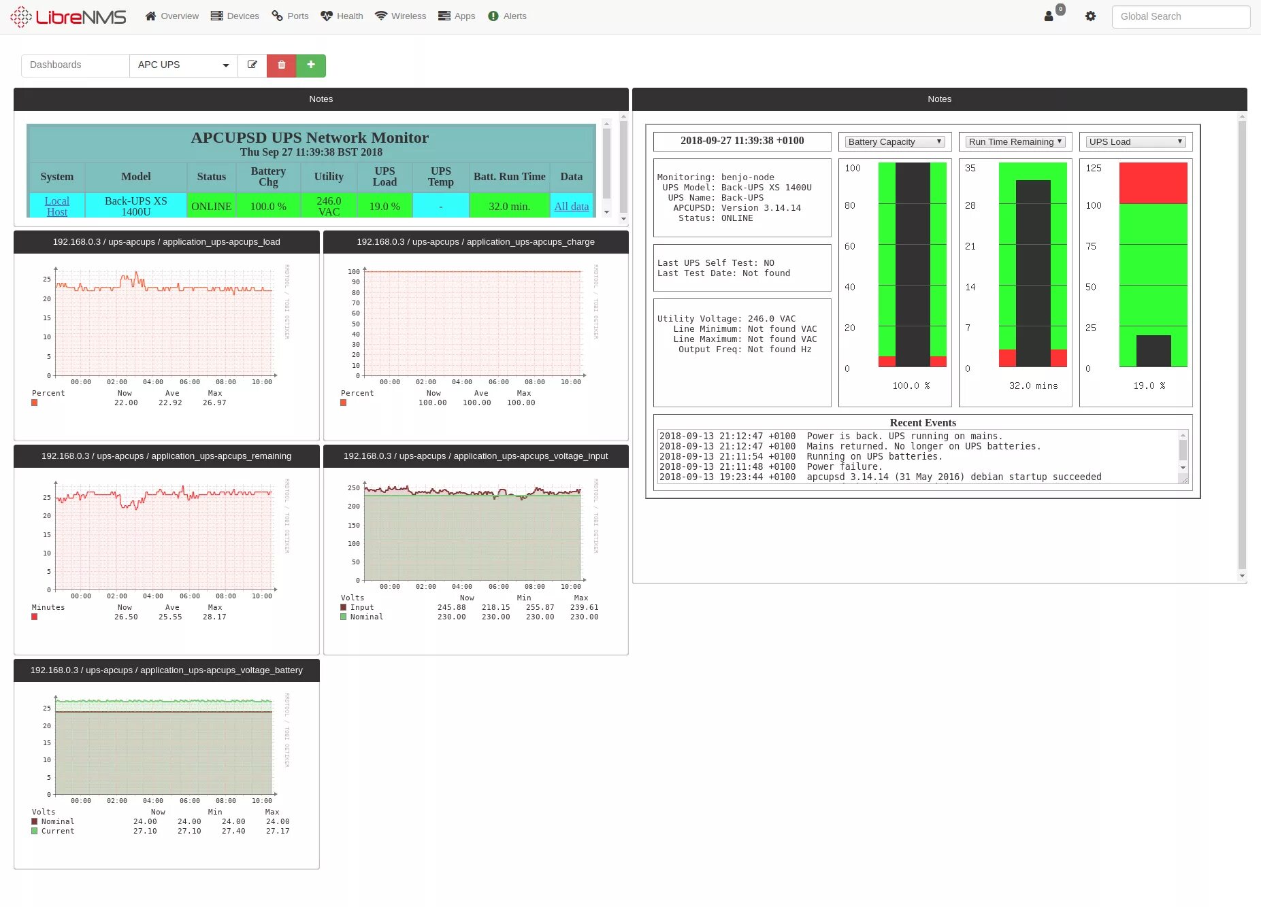The height and width of the screenshot is (907, 1261).
Task: Delete the dashboard with trash button
Action: tap(282, 65)
